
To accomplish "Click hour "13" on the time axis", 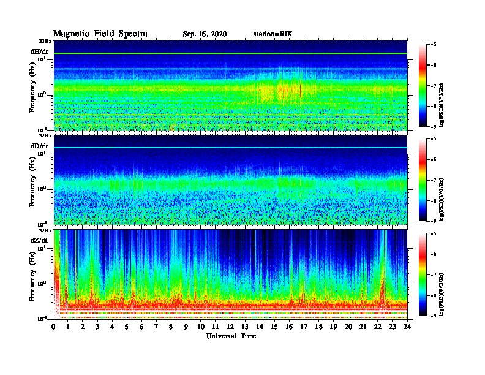I will tap(245, 327).
